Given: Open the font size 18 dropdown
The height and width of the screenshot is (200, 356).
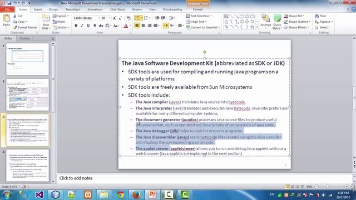Looking at the screenshot, I should [110, 18].
